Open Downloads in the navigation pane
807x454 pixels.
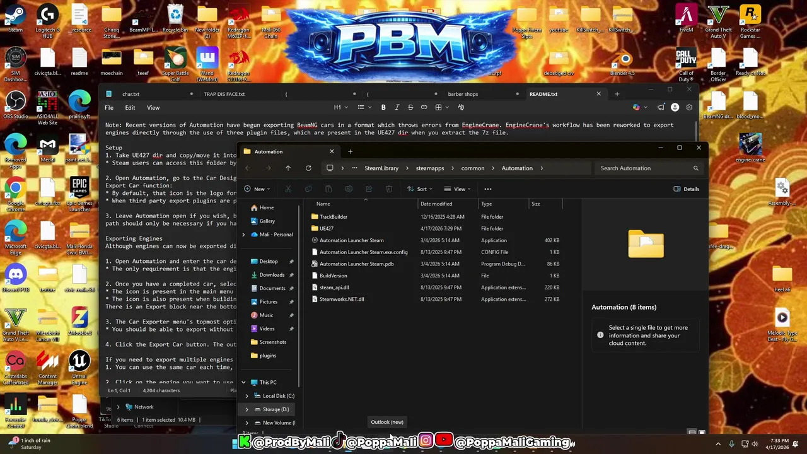272,275
